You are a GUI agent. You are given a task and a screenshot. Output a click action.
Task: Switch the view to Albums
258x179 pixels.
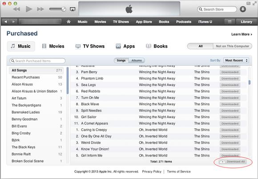click(137, 60)
